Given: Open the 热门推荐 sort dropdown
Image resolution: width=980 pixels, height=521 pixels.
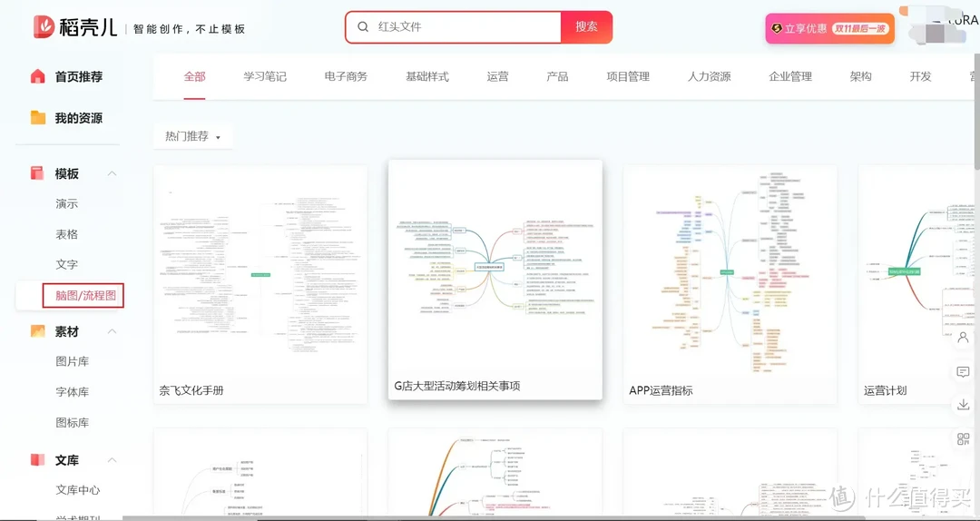Looking at the screenshot, I should click(x=193, y=136).
